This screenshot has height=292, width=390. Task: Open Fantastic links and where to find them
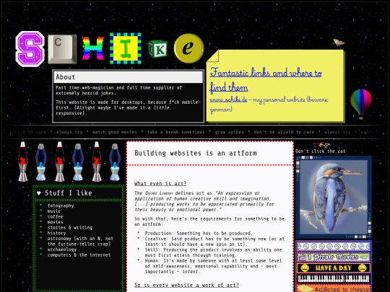pos(266,80)
